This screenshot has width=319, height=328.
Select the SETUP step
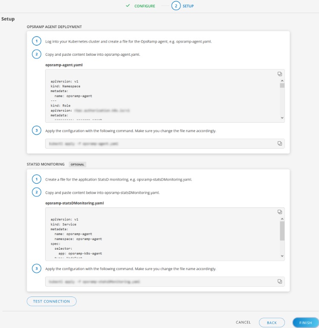tap(183, 6)
